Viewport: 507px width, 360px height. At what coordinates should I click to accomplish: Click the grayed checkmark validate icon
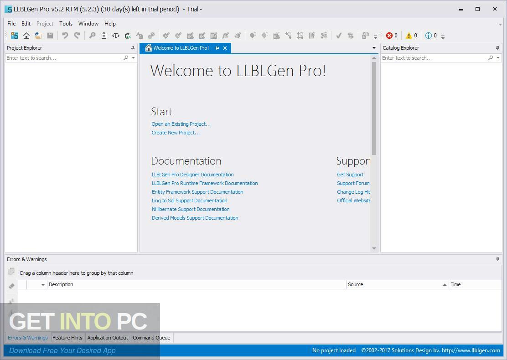(339, 36)
